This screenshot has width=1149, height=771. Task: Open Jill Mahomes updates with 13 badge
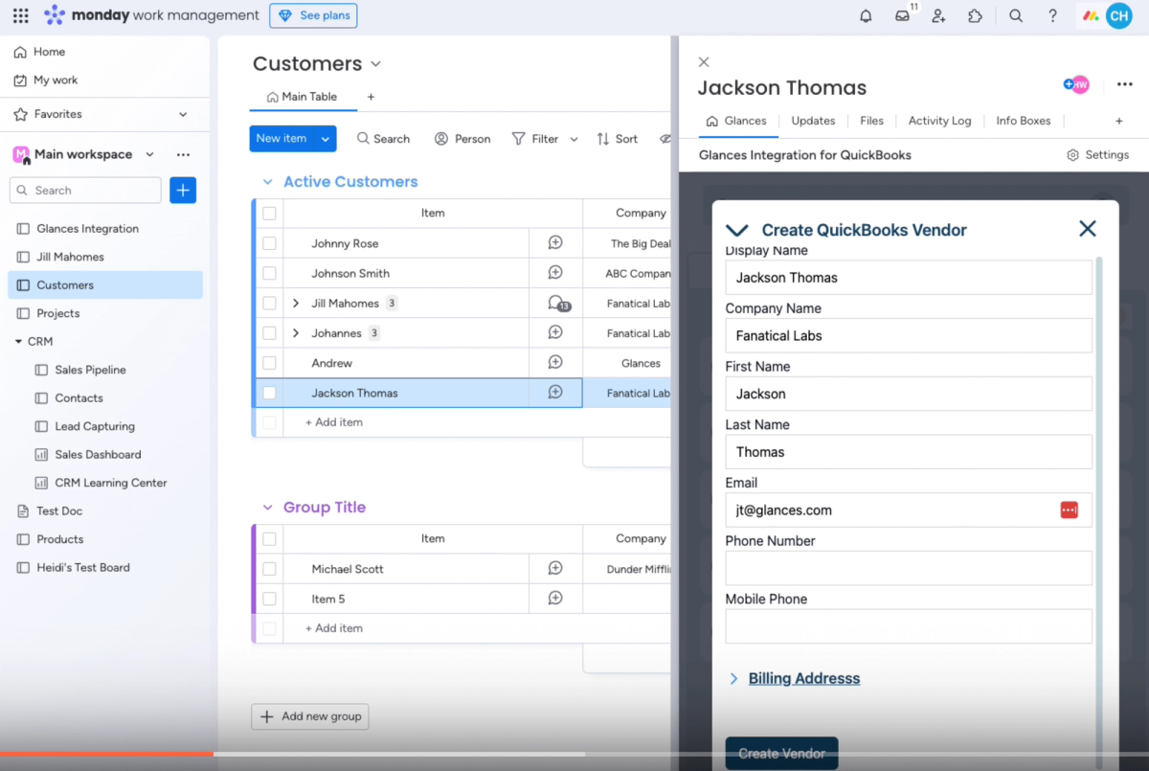click(x=558, y=304)
